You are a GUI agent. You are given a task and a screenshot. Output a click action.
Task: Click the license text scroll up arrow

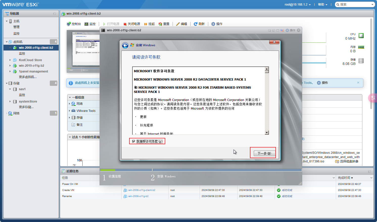pos(267,69)
